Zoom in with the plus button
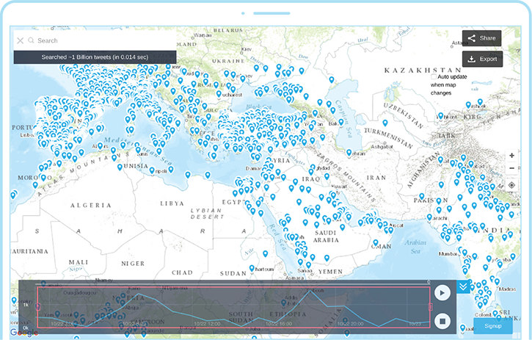 tap(511, 156)
